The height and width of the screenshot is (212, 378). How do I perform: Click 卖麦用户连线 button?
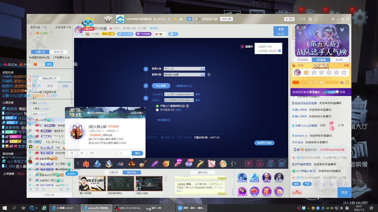pos(264,143)
